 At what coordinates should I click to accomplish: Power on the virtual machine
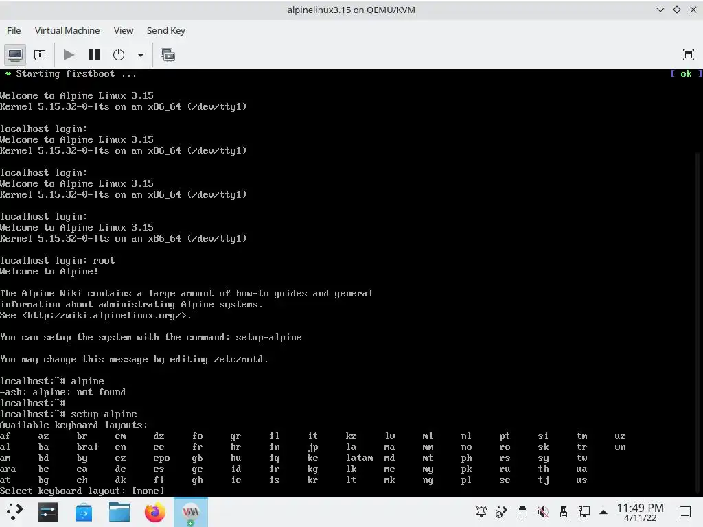click(x=69, y=55)
